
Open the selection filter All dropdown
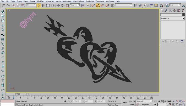coord(31,5)
